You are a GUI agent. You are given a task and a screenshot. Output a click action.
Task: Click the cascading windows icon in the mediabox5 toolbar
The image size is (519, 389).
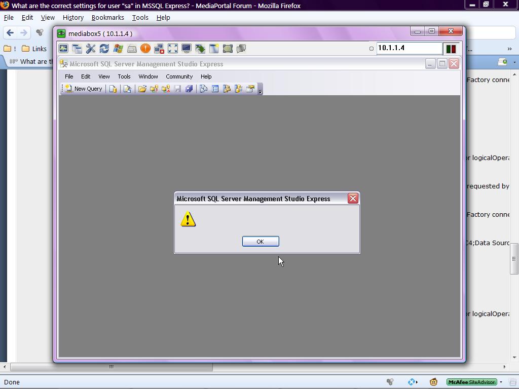(x=77, y=49)
